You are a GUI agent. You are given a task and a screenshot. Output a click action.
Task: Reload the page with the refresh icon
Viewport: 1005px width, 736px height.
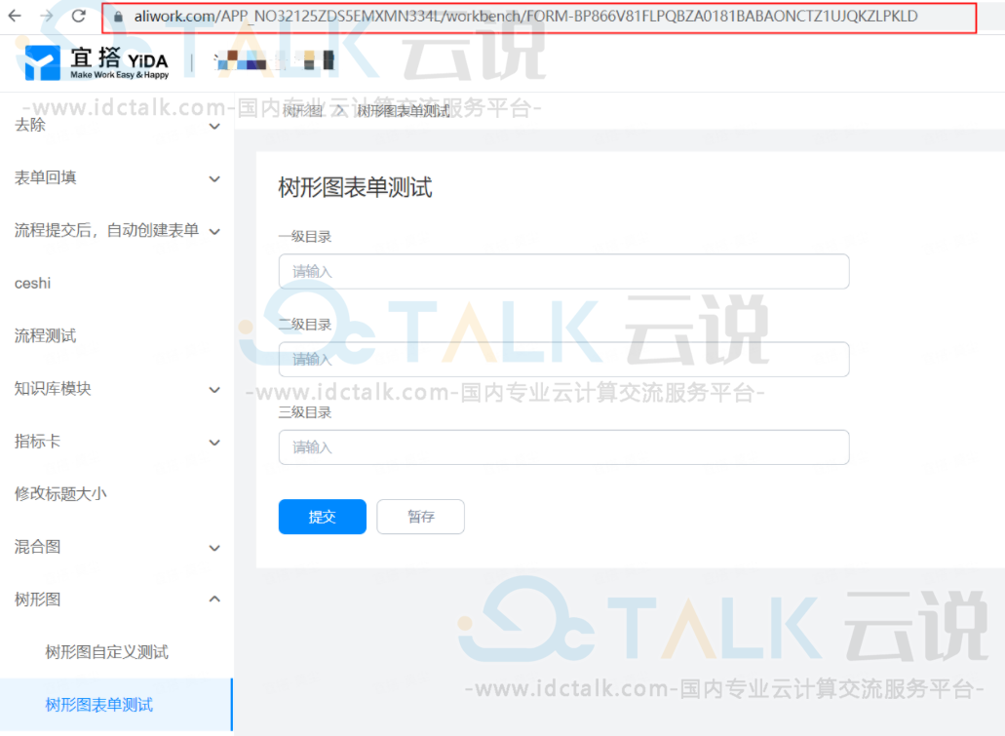79,16
